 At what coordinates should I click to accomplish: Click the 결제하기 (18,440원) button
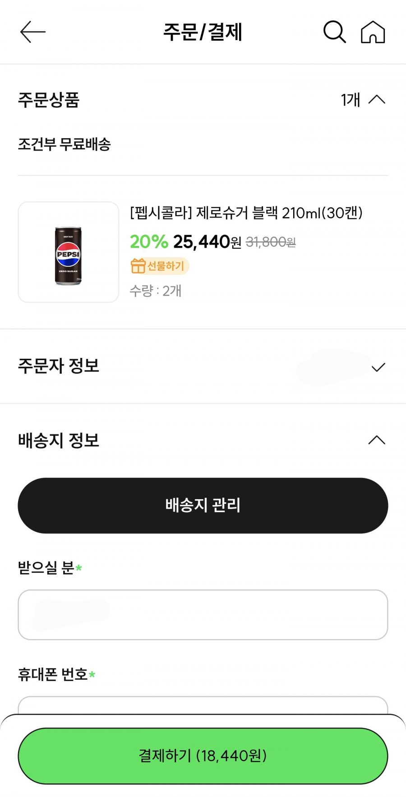click(x=203, y=755)
